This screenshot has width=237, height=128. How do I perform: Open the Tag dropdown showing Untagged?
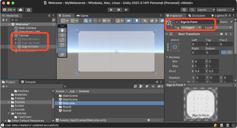point(191,27)
